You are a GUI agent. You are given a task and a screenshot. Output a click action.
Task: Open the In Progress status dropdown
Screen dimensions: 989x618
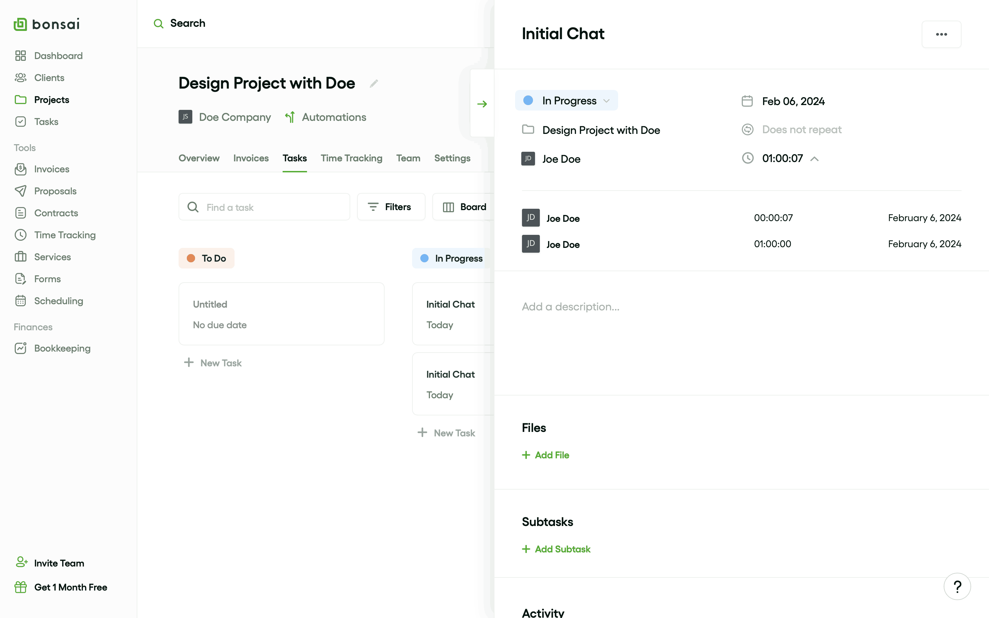pos(566,101)
